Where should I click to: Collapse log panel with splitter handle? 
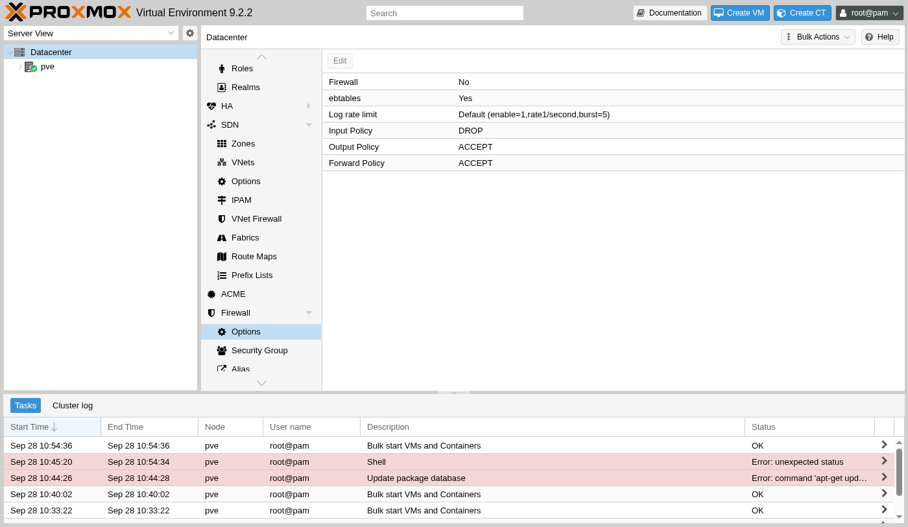click(454, 392)
